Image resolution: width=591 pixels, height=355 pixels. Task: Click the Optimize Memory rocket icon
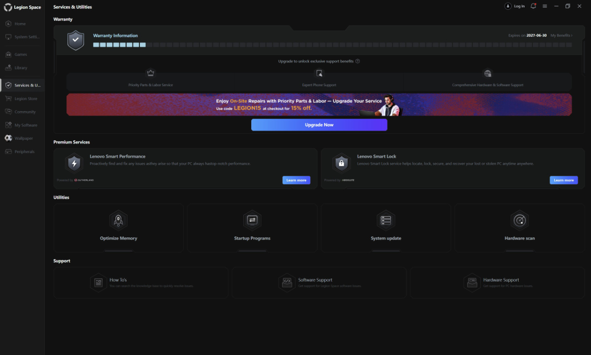click(118, 220)
